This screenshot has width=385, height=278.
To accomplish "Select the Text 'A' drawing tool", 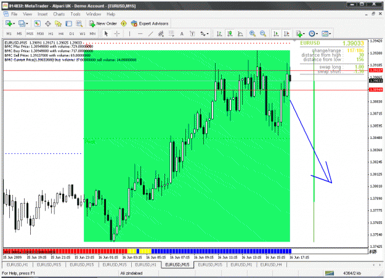I will 182,34.
